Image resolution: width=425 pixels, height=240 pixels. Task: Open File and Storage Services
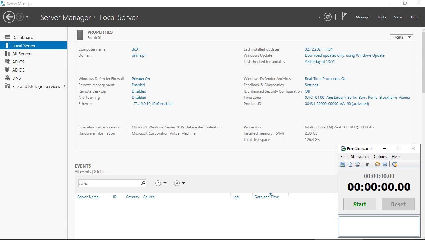click(36, 86)
